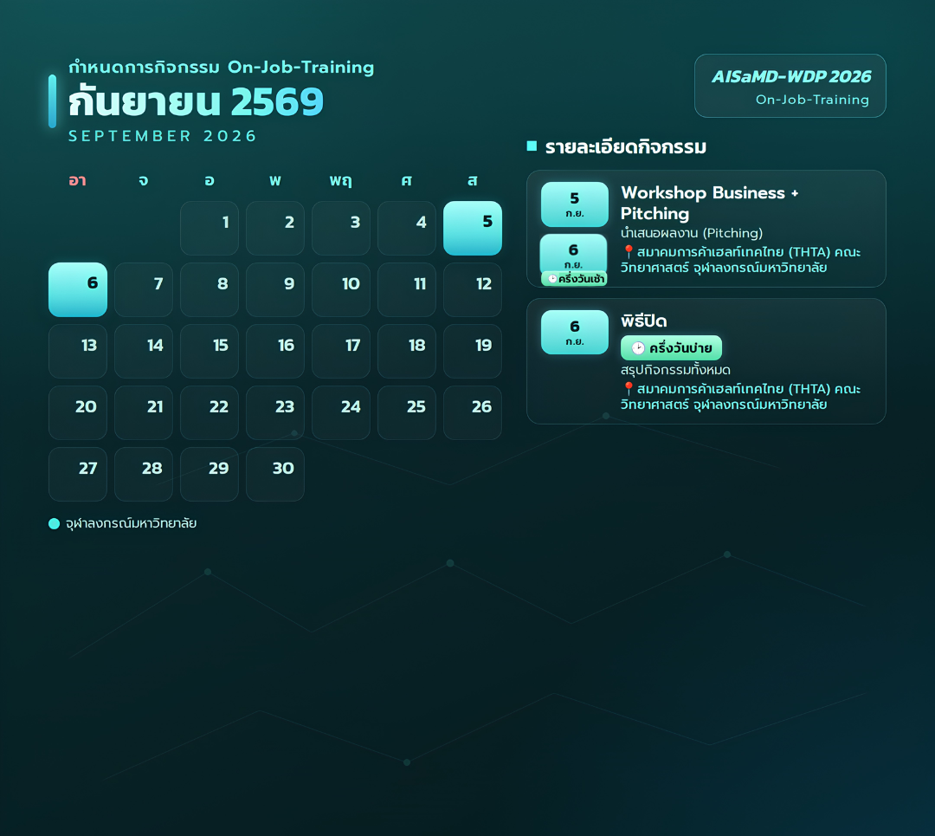935x836 pixels.
Task: Click the 5 ก.ย. date tile in Workshop card
Action: [x=574, y=204]
